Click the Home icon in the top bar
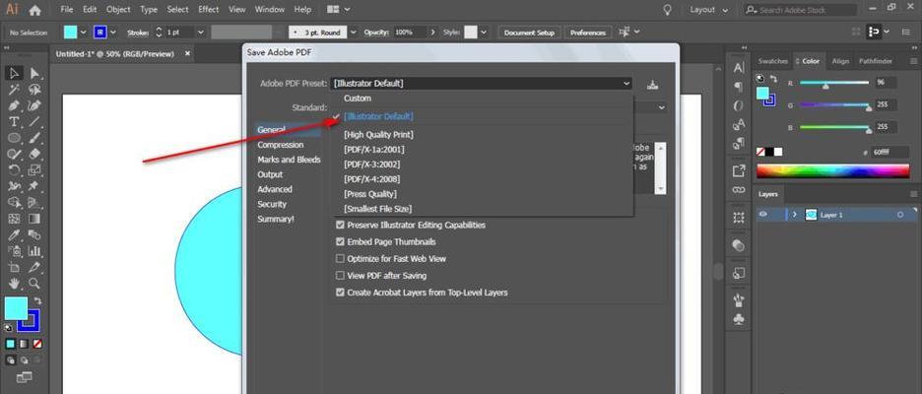 (x=34, y=10)
